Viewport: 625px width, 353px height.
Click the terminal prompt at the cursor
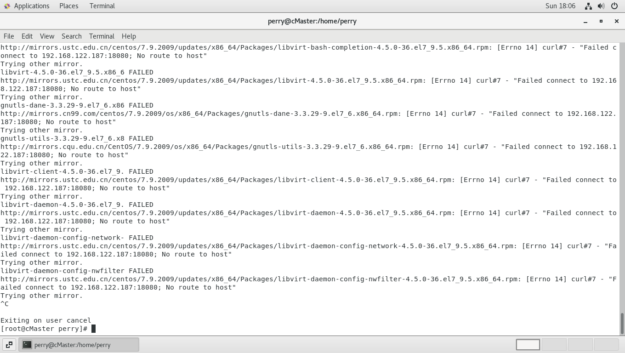pos(94,328)
